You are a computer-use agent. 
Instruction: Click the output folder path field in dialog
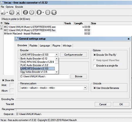point(44,76)
